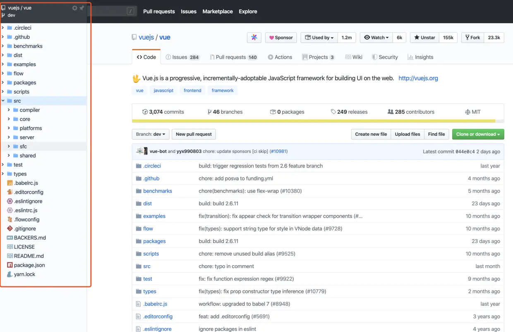This screenshot has height=332, width=513.
Task: Click the 155k stargazers count
Action: 448,37
